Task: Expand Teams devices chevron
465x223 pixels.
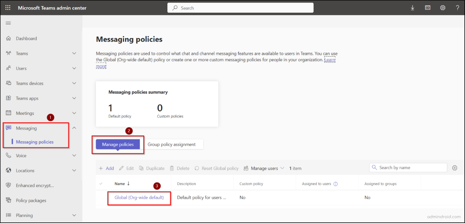Action: pos(74,83)
